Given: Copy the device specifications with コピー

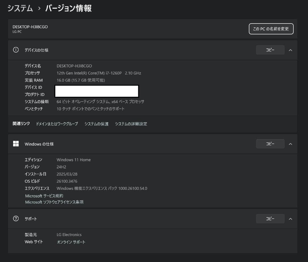Looking at the screenshot, I should click(270, 50).
